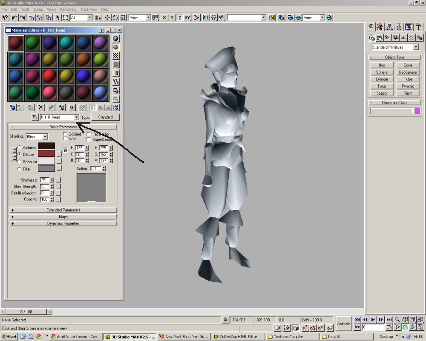The image size is (426, 341).
Task: Open the All selection filter dropdown
Action: pyautogui.click(x=89, y=17)
